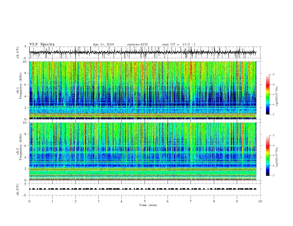Click the ch.2 spectrogram color bar
This screenshot has width=293, height=226.
(268, 155)
